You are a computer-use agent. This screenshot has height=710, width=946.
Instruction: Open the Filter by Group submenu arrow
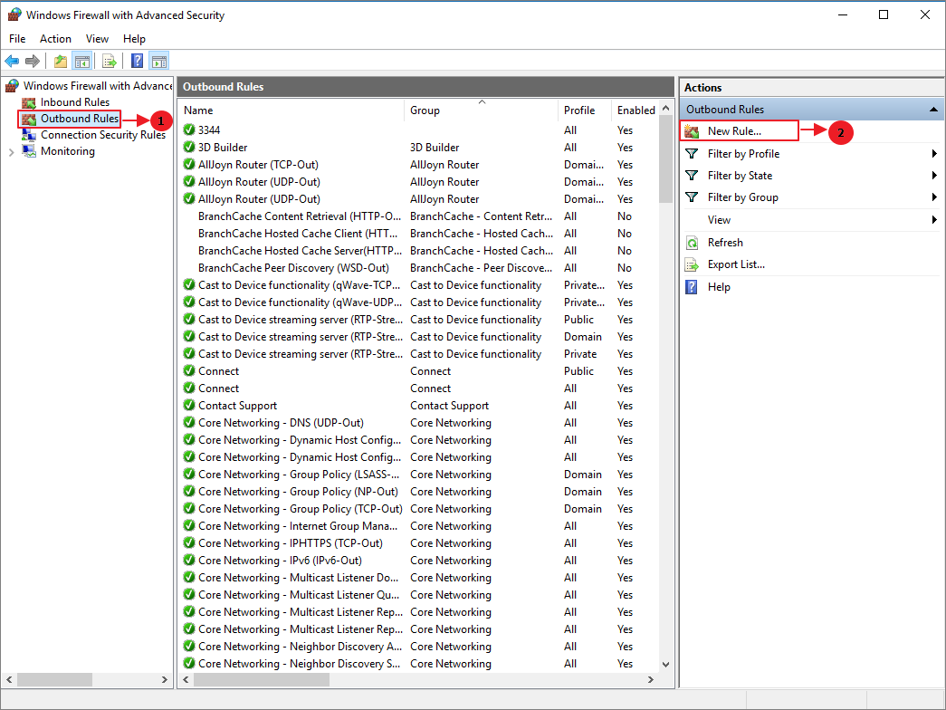coord(934,197)
